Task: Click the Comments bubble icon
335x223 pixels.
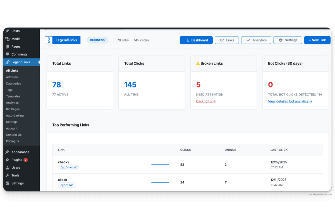Action: click(8, 54)
